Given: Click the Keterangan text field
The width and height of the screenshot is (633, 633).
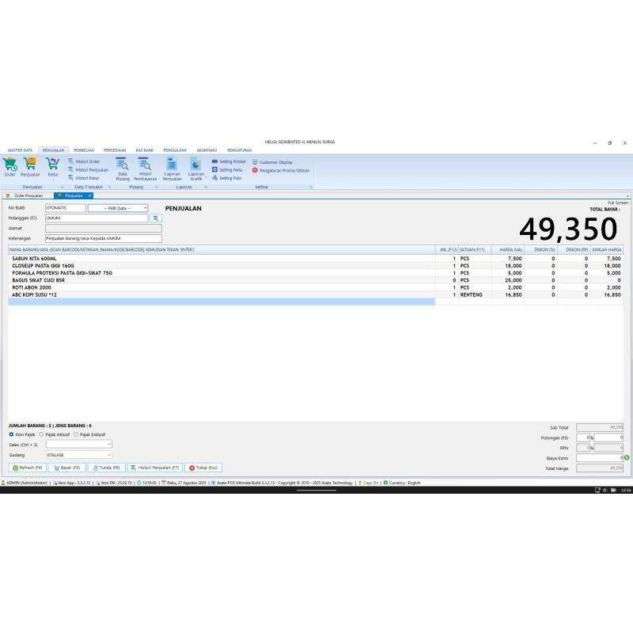Looking at the screenshot, I should [103, 238].
